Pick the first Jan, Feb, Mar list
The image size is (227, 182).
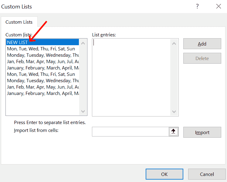(43, 62)
